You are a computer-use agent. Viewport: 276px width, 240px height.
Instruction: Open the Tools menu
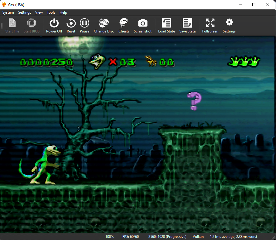click(x=51, y=12)
